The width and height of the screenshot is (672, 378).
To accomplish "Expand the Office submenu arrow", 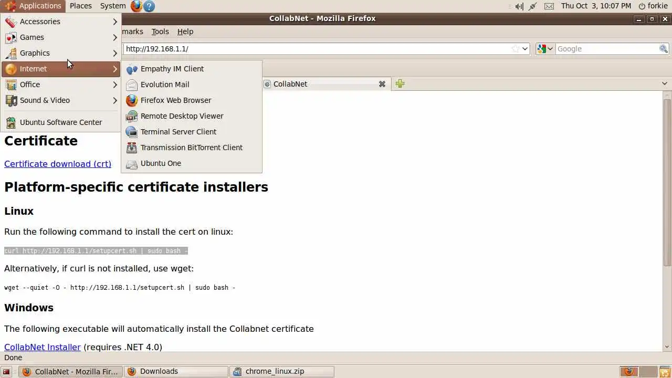I will [x=115, y=85].
